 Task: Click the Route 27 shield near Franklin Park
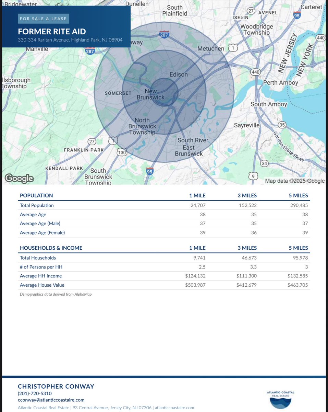tap(92, 141)
